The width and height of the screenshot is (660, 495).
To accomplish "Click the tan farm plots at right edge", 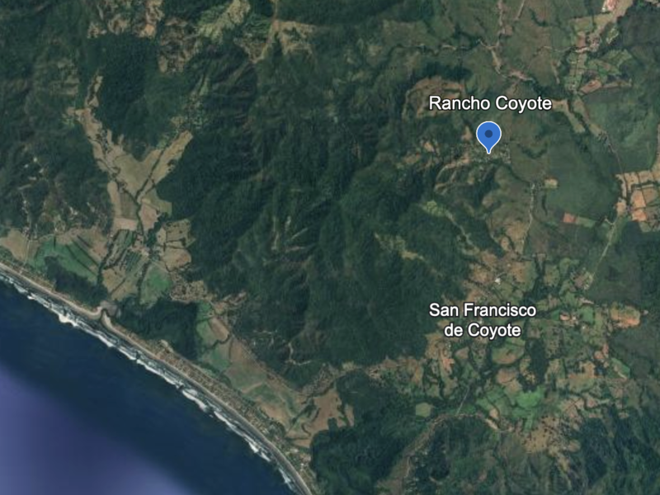I will pos(640,196).
